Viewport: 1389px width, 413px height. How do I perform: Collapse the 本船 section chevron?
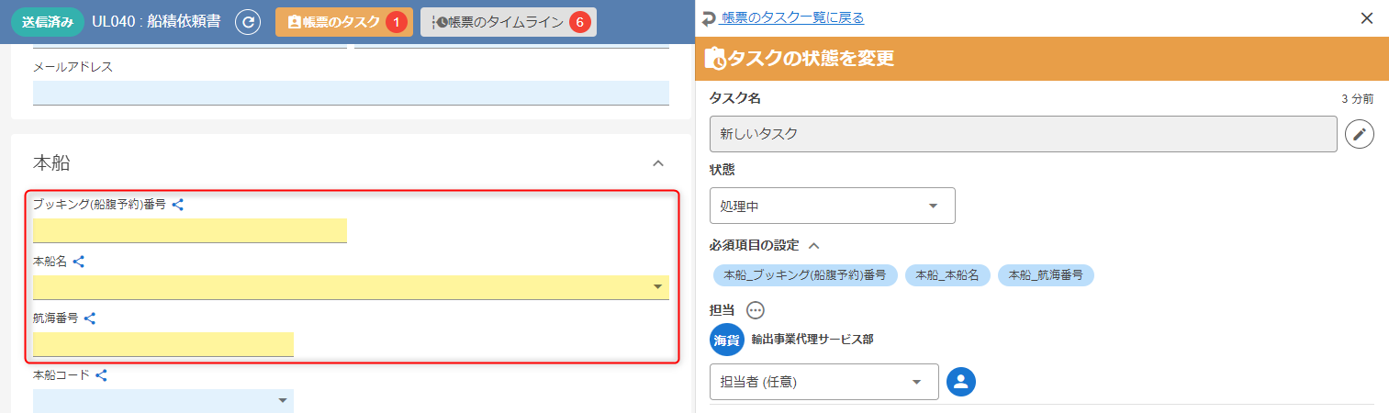pos(657,163)
